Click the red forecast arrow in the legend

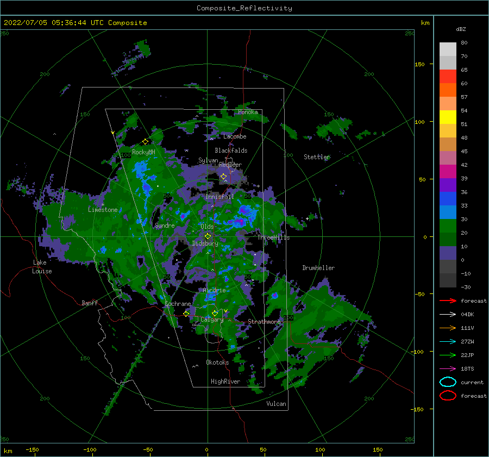[x=448, y=301]
